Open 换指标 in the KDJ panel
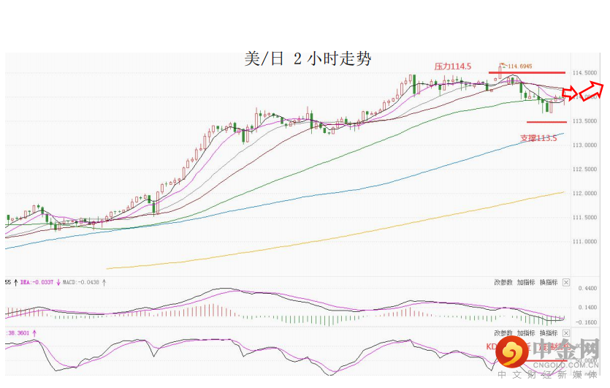This screenshot has height=388, width=610. 549,332
